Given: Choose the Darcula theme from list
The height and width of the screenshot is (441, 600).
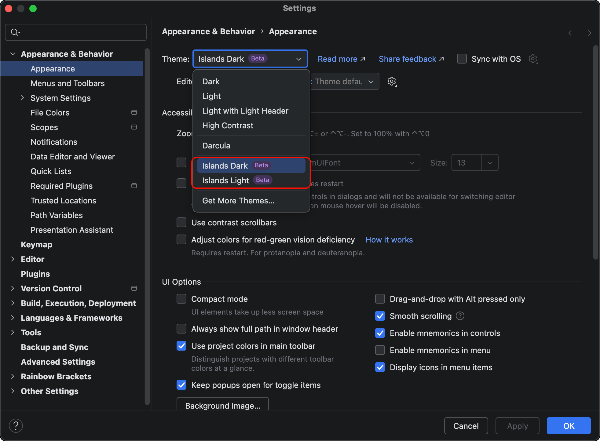Looking at the screenshot, I should click(216, 145).
